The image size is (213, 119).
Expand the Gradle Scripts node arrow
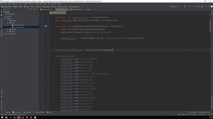pos(4,34)
